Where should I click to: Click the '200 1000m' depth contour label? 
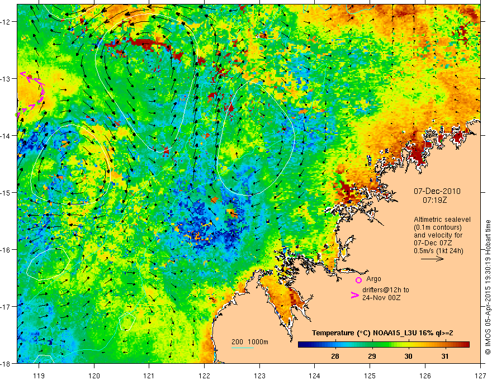click(250, 342)
